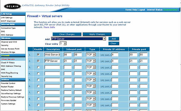Open the Add FTP Server preset dropdown
The image size is (181, 111).
click(x=78, y=39)
